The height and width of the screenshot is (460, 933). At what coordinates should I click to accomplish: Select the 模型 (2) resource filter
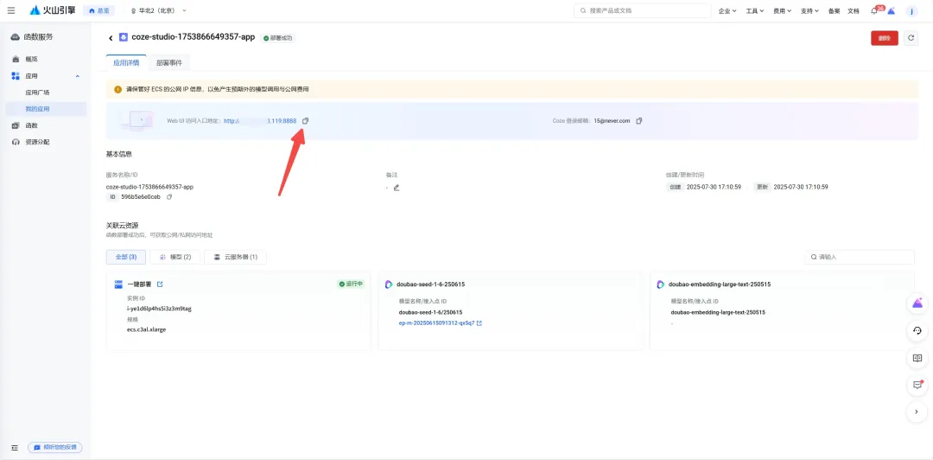(175, 257)
